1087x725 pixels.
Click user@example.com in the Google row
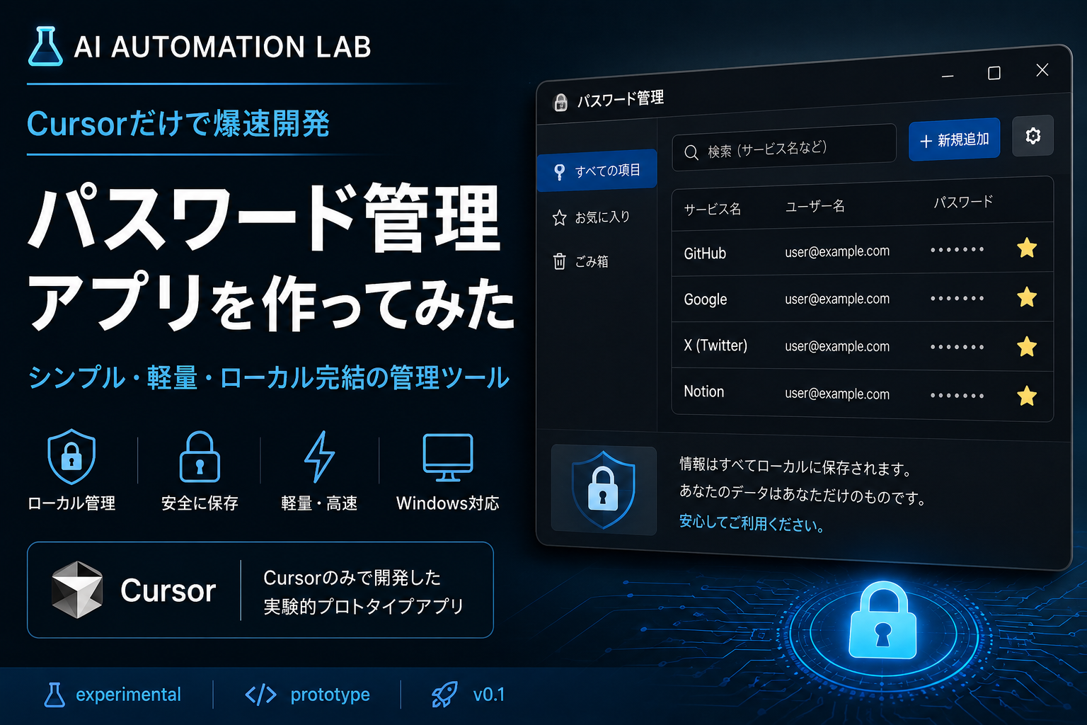[837, 299]
